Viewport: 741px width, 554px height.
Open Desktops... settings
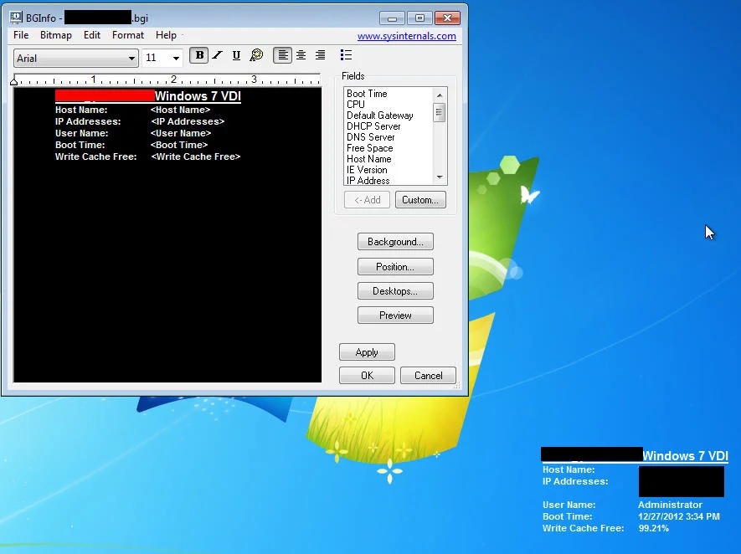[395, 291]
